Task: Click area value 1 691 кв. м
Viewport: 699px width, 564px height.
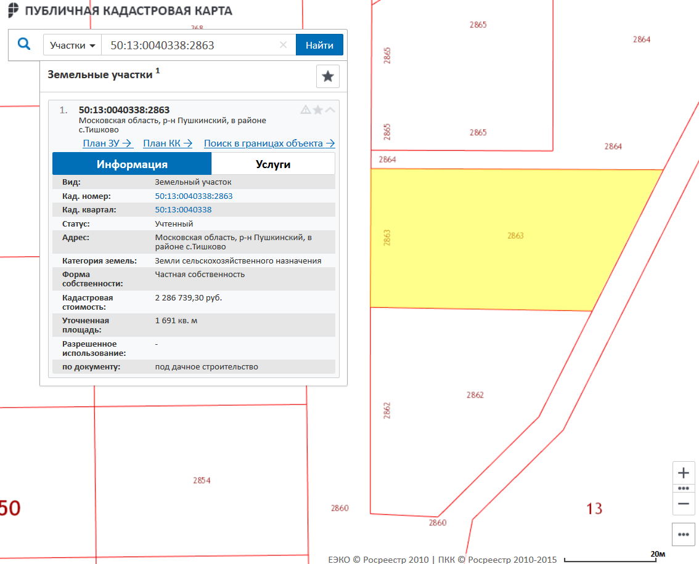Action: (x=176, y=321)
